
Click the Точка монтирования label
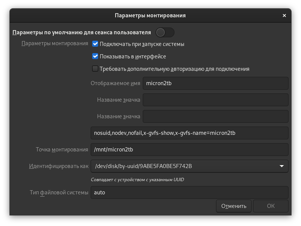click(62, 150)
